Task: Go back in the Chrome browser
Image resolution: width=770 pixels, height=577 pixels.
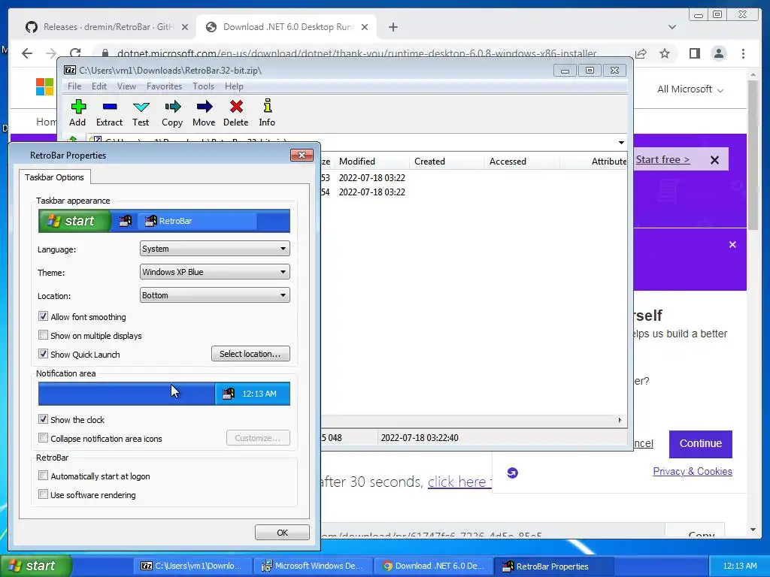Action: pyautogui.click(x=27, y=53)
